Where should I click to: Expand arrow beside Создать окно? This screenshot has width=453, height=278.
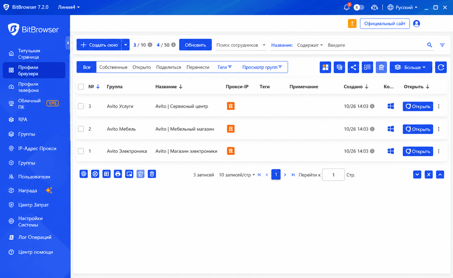pyautogui.click(x=126, y=45)
